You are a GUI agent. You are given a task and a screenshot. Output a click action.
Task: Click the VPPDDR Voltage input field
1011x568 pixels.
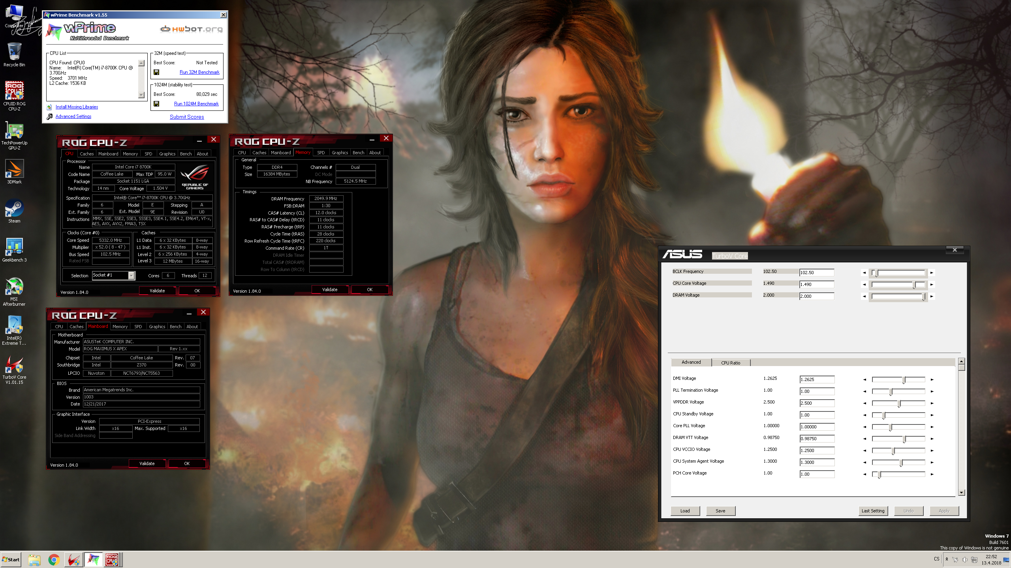tap(817, 403)
